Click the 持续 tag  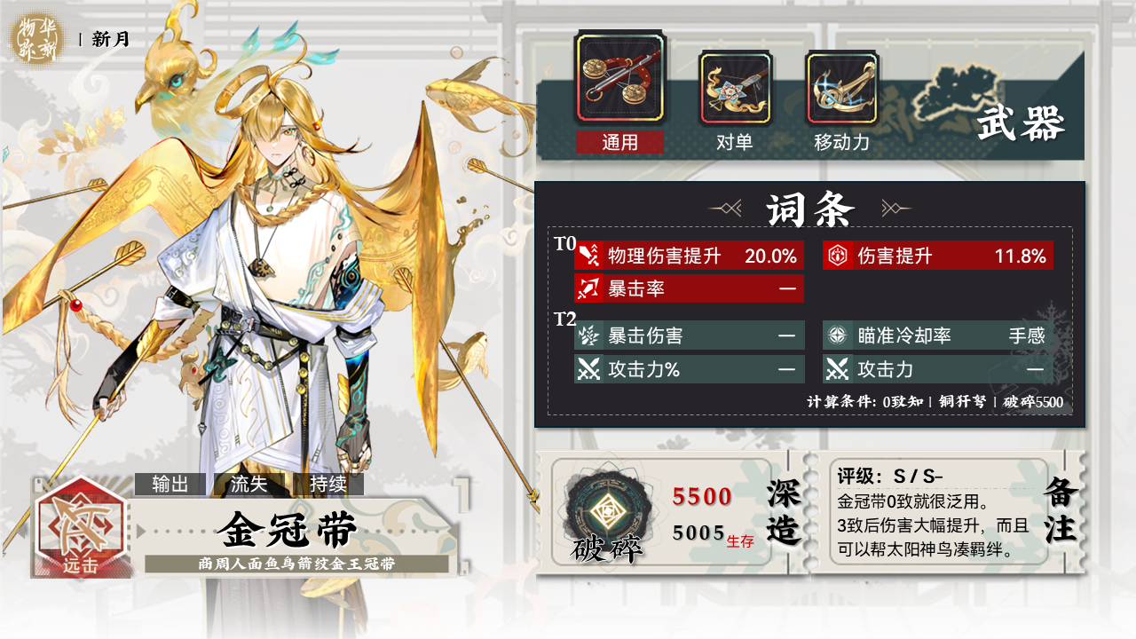tap(327, 484)
